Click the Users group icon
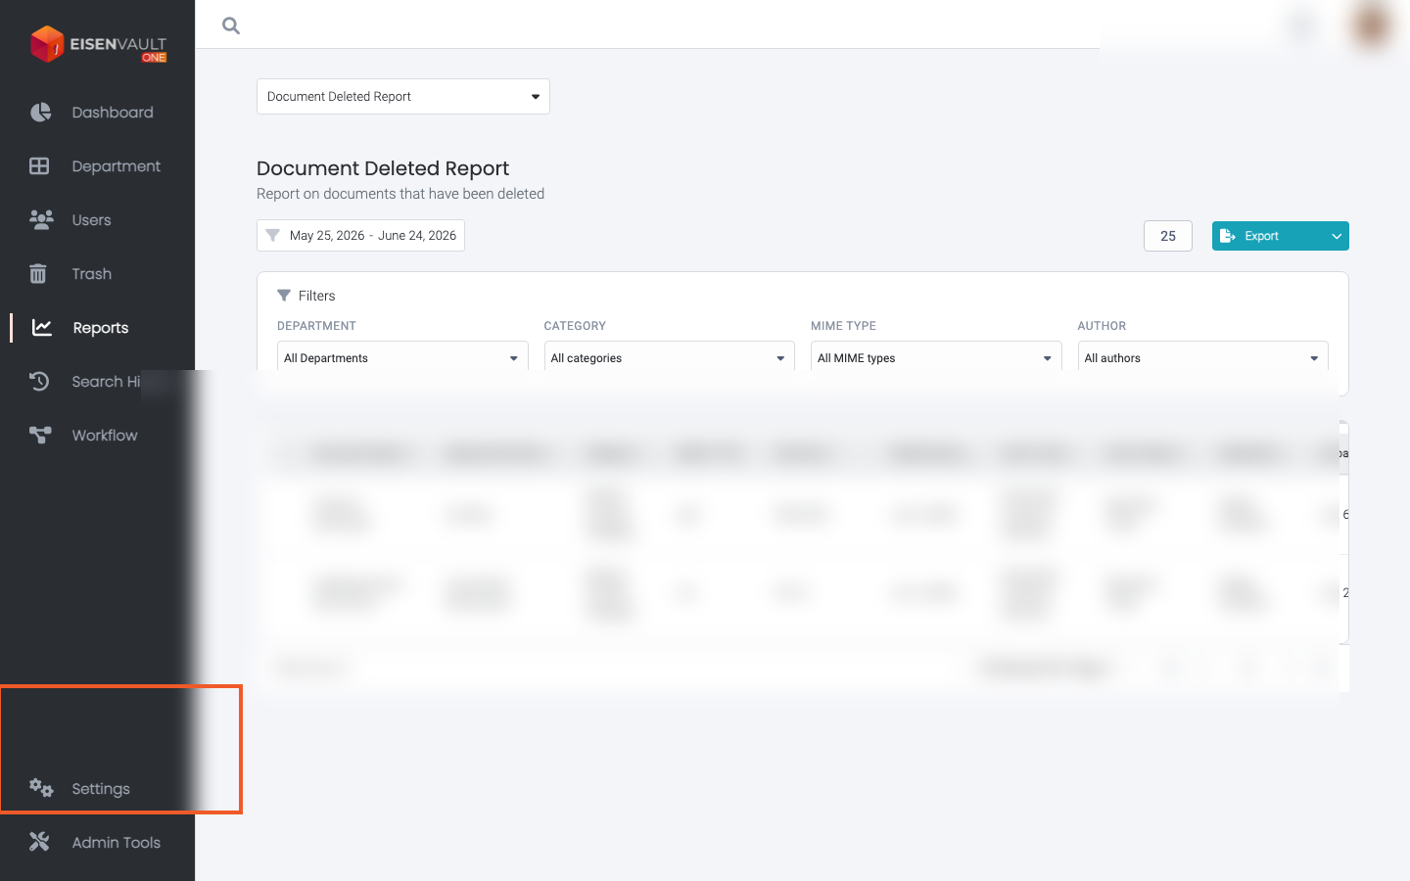This screenshot has height=881, width=1410. pos(41,220)
